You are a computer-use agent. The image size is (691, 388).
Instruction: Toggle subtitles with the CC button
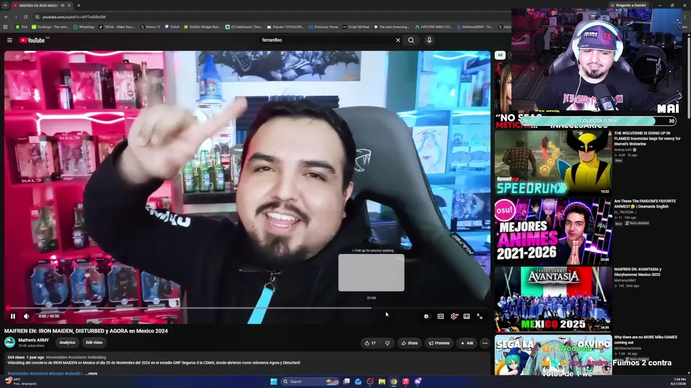click(x=441, y=316)
